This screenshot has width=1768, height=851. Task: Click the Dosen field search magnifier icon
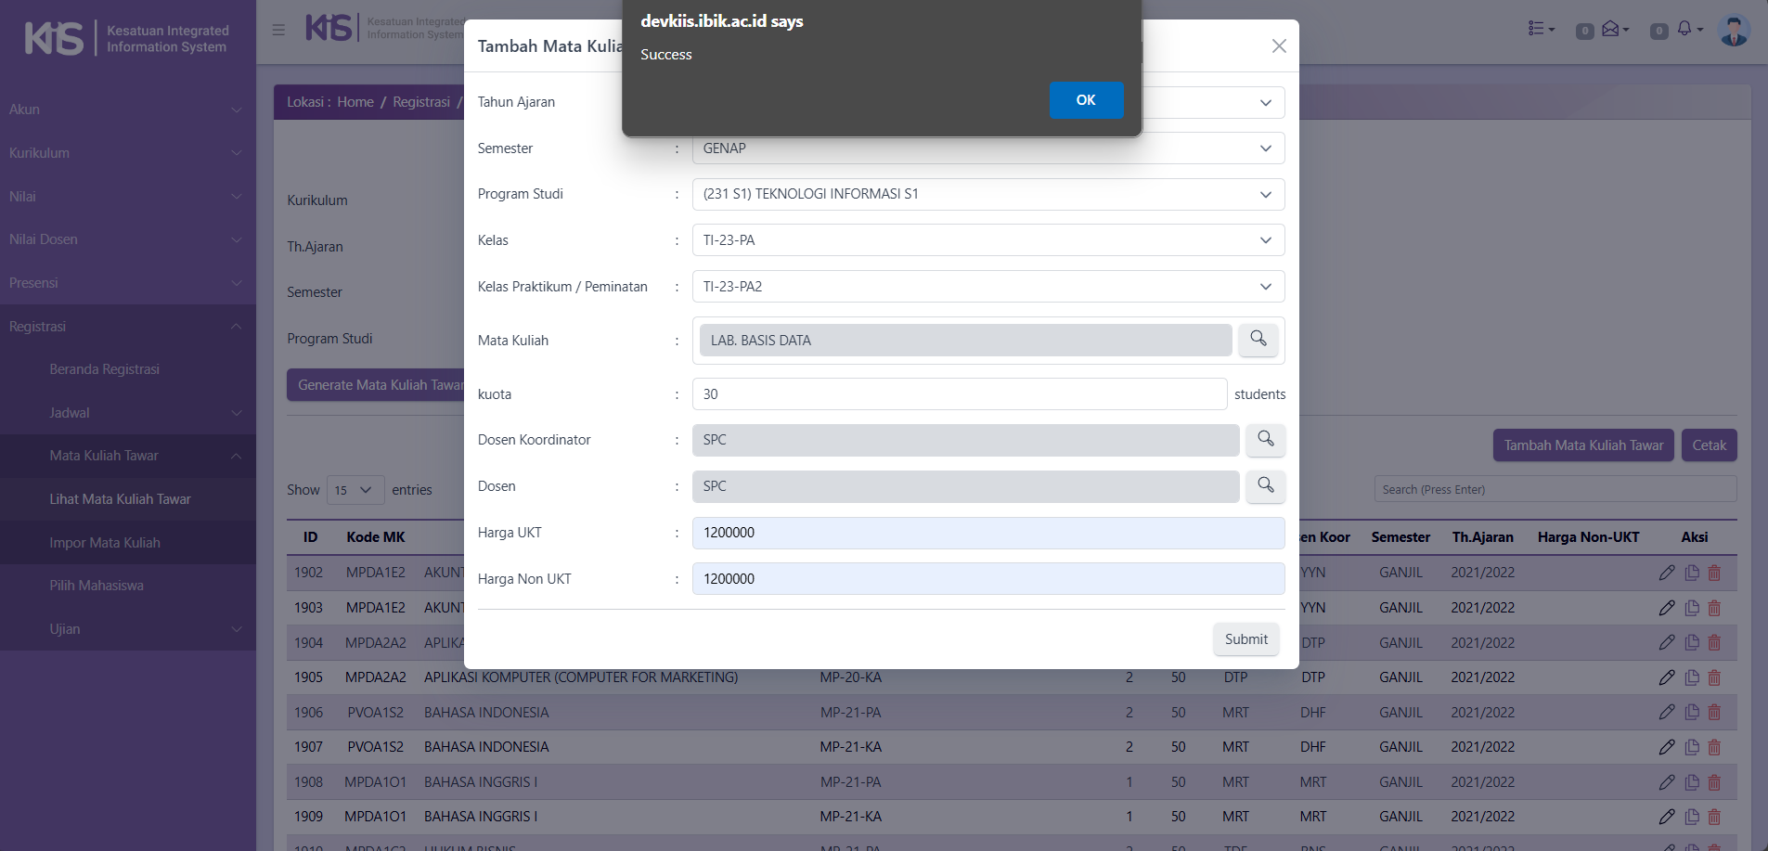pyautogui.click(x=1265, y=485)
